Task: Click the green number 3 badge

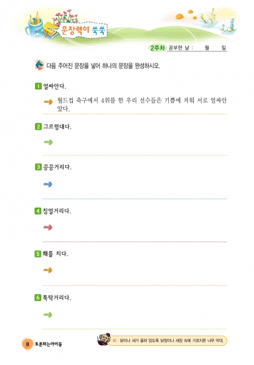Action: click(x=38, y=167)
